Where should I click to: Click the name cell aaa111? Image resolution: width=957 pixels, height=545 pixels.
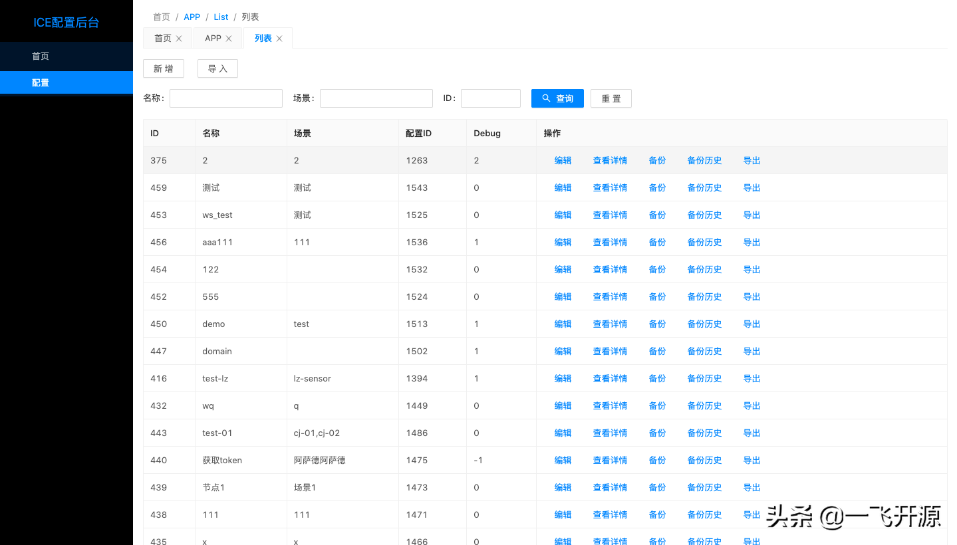(217, 242)
